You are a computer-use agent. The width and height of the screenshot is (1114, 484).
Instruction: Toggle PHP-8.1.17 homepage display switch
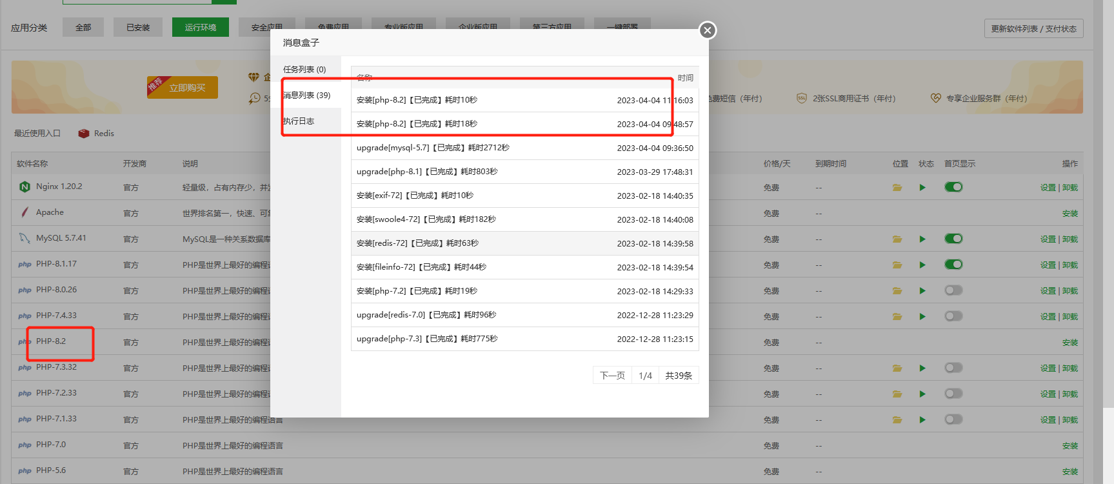[x=953, y=264]
